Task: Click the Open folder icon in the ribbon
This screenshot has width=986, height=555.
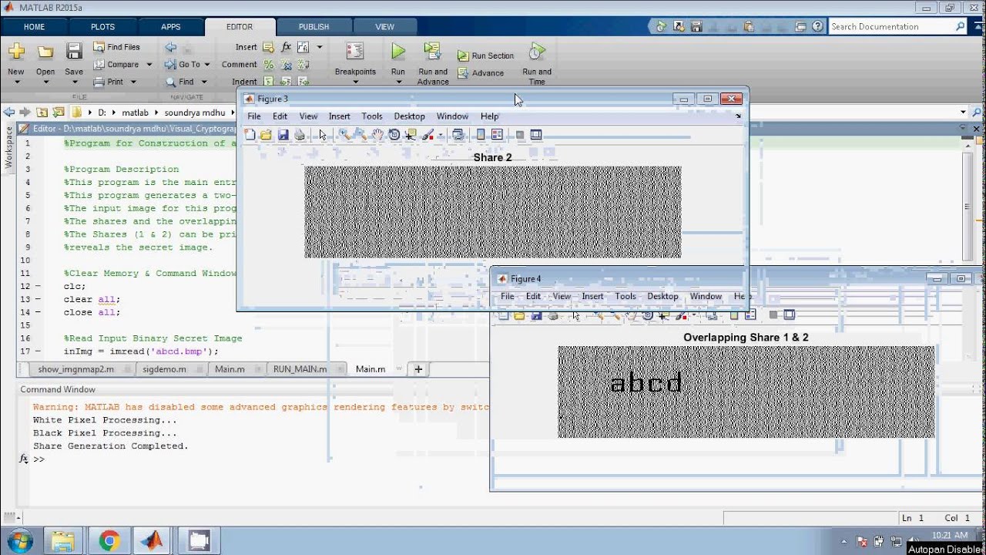Action: tap(45, 52)
